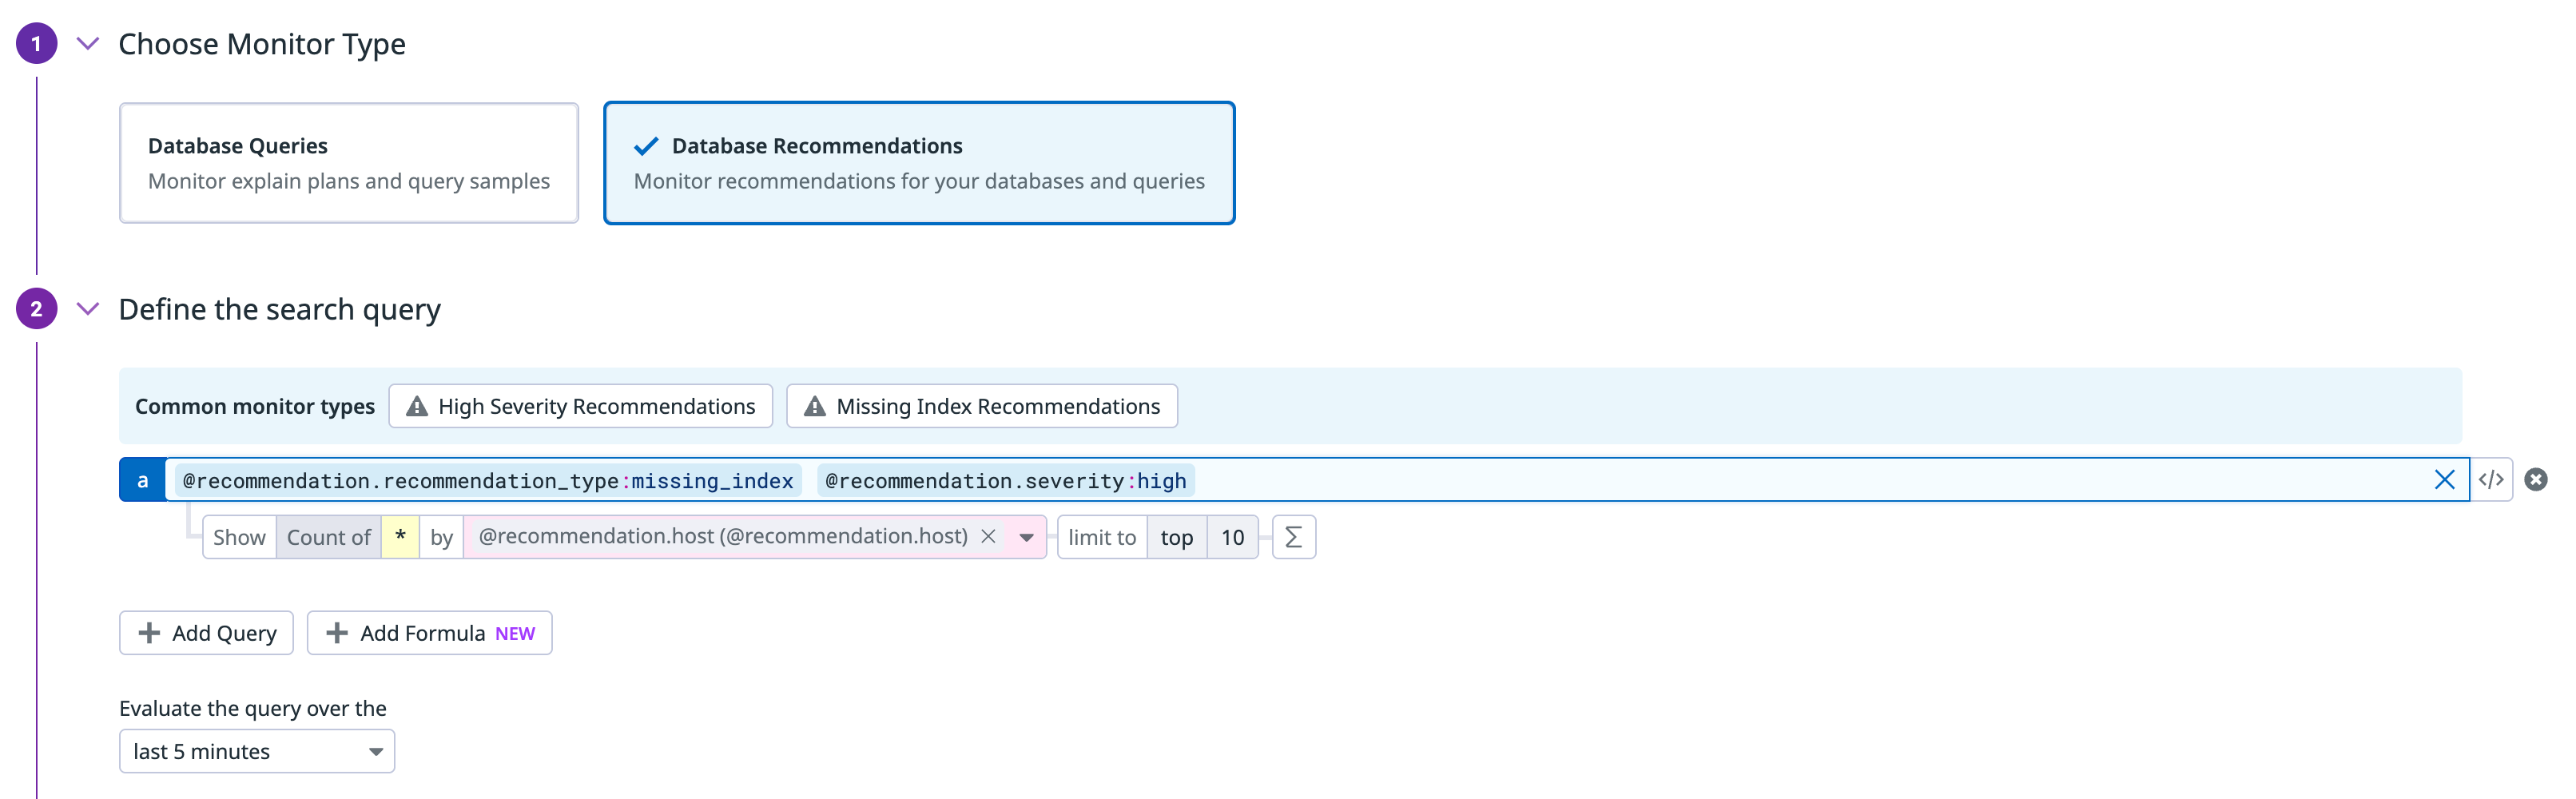The height and width of the screenshot is (799, 2576).
Task: Select the Database Queries monitor type
Action: point(348,162)
